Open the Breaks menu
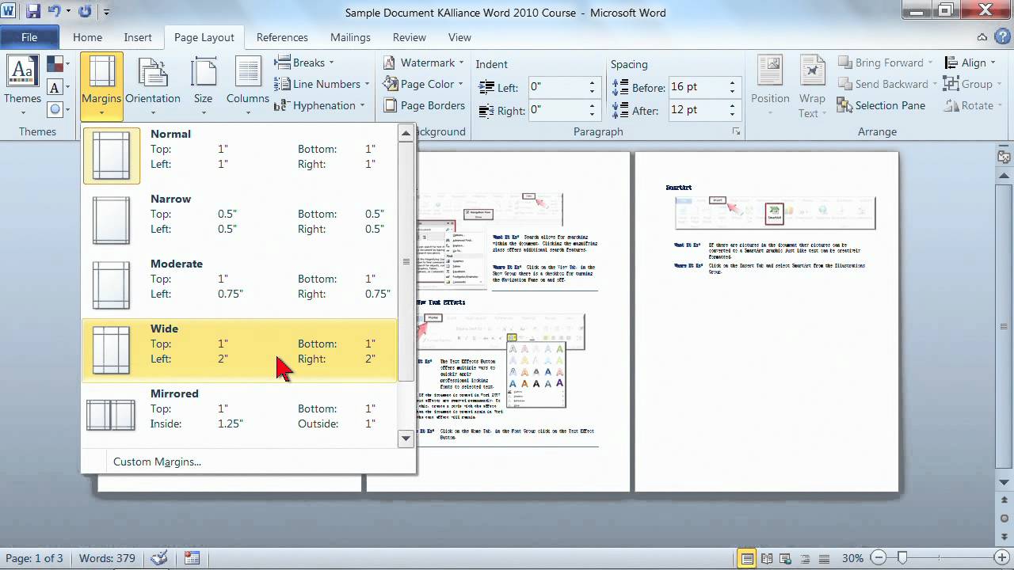Image resolution: width=1014 pixels, height=570 pixels. point(304,63)
